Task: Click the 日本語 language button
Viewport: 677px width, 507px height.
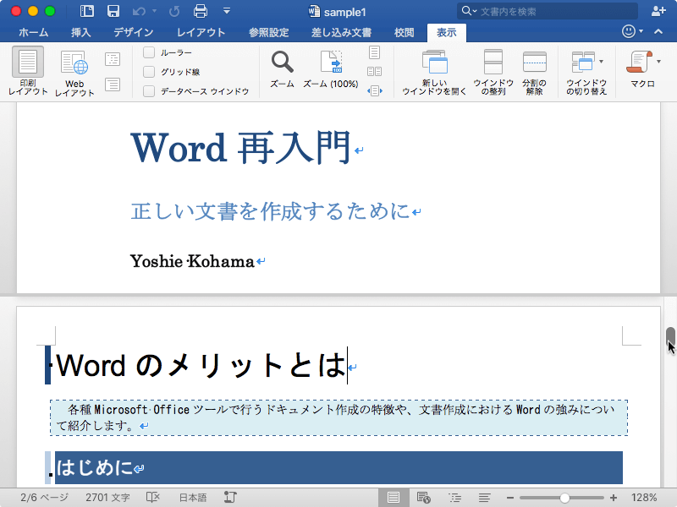Action: point(193,498)
